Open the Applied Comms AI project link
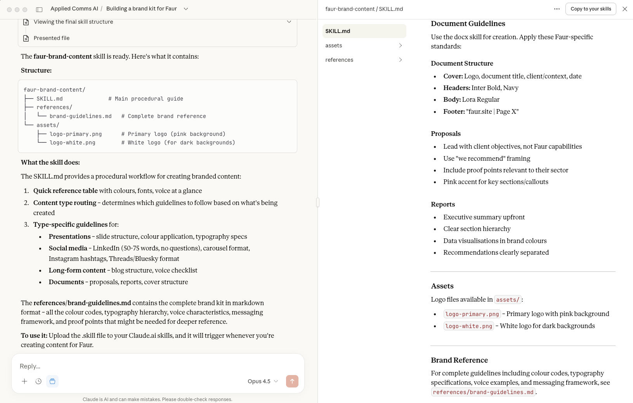This screenshot has height=403, width=633. [x=74, y=9]
